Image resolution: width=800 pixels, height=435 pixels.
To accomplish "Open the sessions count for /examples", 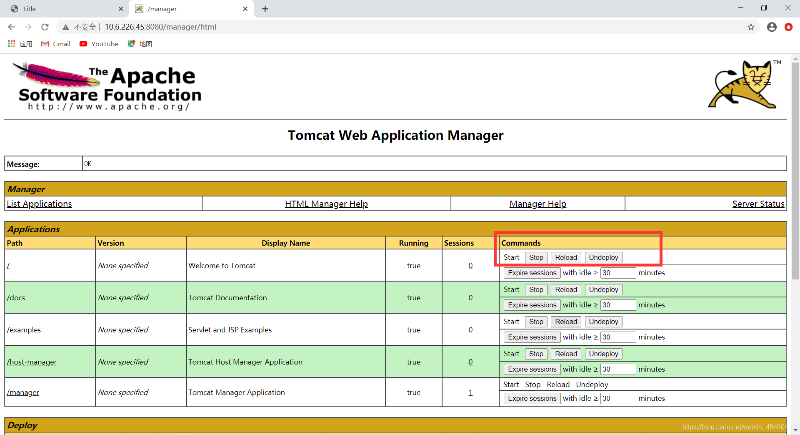I will tap(470, 330).
